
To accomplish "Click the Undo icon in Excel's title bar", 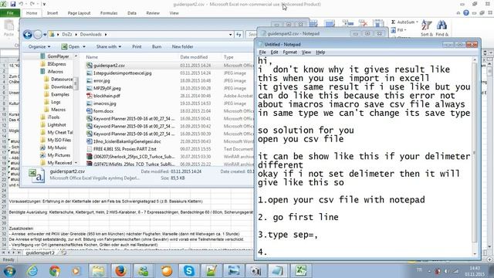I will click(x=21, y=4).
